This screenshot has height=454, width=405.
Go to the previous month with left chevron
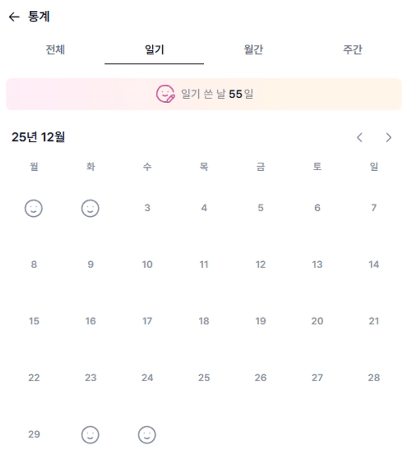click(360, 138)
